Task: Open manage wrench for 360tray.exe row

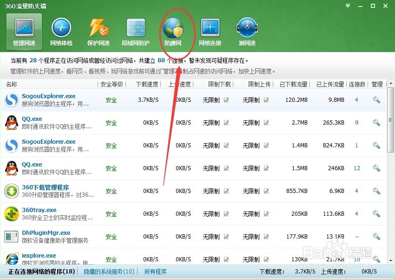Action: [376, 214]
